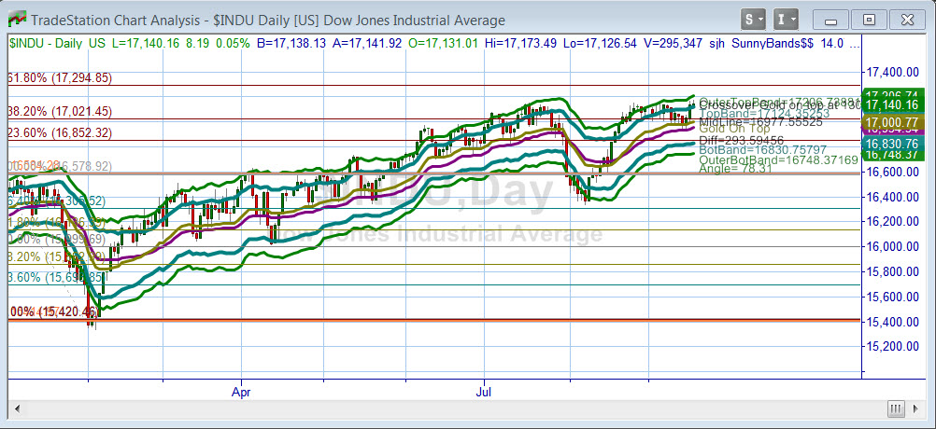The image size is (936, 429).
Task: Click the 'sjh' label in status line
Action: [718, 44]
